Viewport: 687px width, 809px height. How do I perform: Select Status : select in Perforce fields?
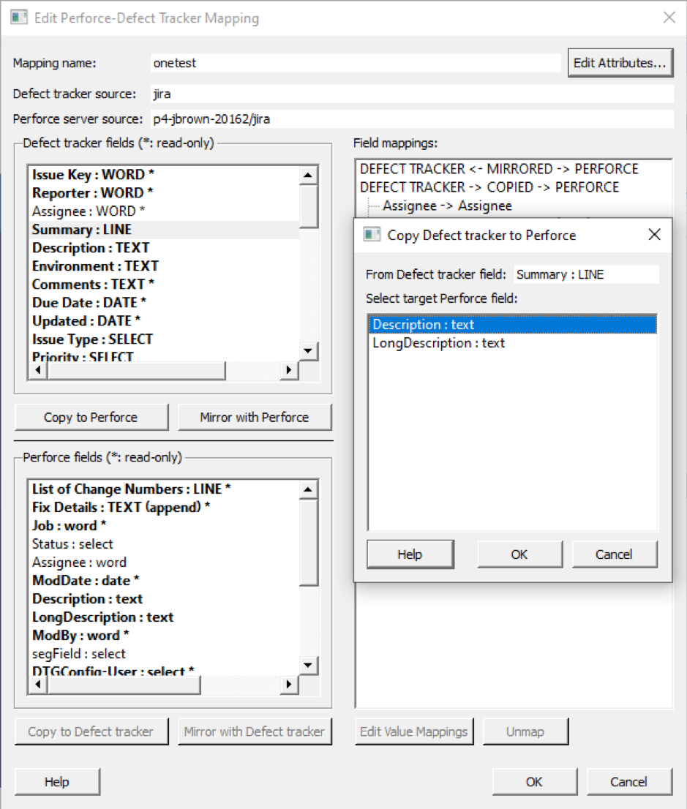72,544
